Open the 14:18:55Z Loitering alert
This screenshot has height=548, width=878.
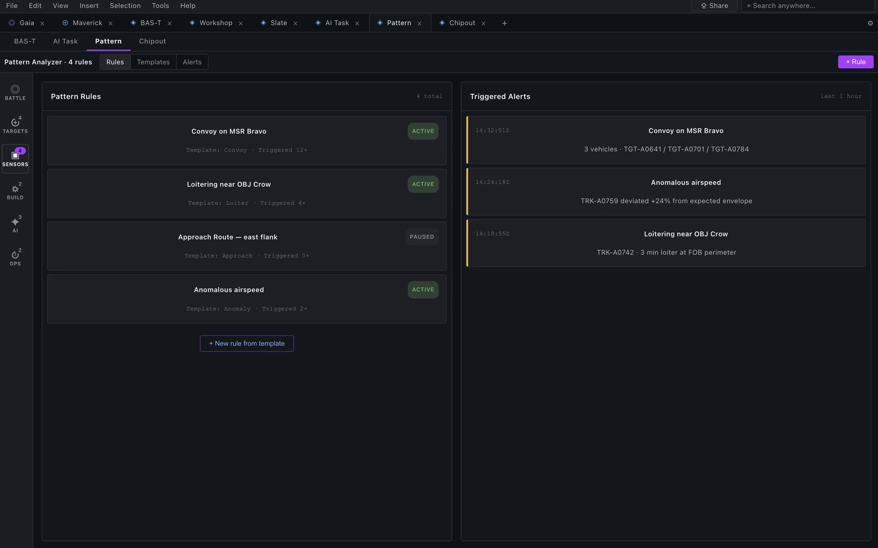tap(666, 243)
